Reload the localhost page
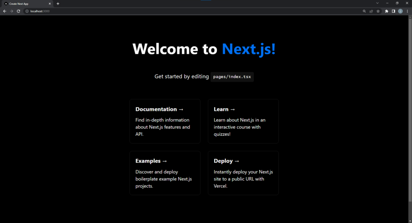The width and height of the screenshot is (412, 223). (19, 11)
